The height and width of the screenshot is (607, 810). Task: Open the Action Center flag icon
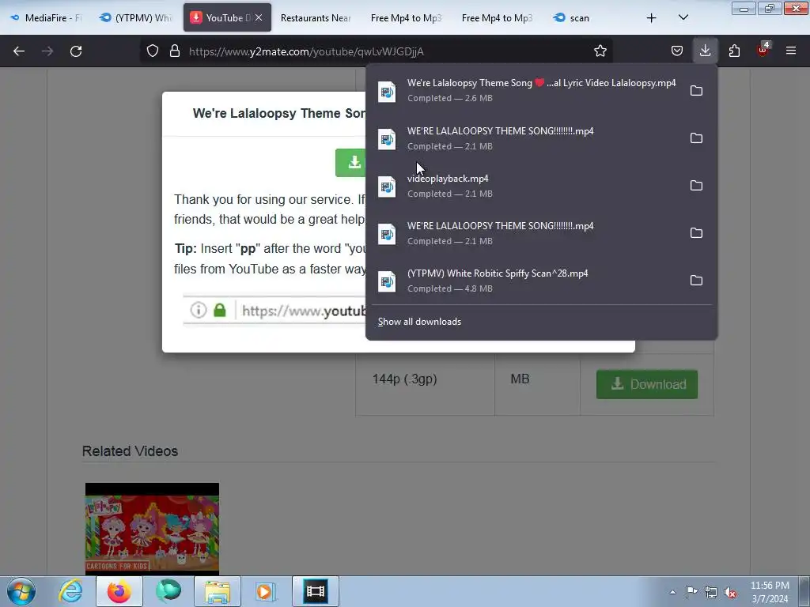(x=691, y=592)
